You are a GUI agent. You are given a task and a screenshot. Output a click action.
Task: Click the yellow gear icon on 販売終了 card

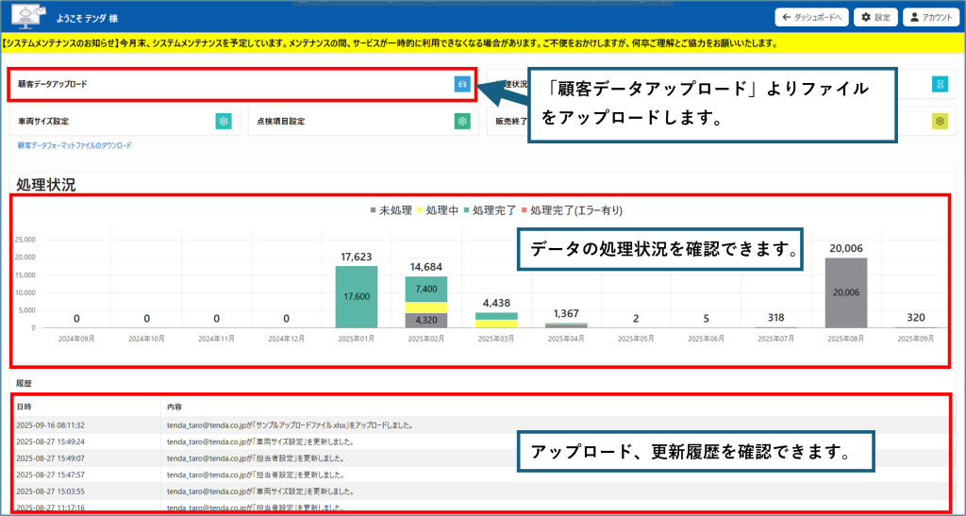coord(940,122)
